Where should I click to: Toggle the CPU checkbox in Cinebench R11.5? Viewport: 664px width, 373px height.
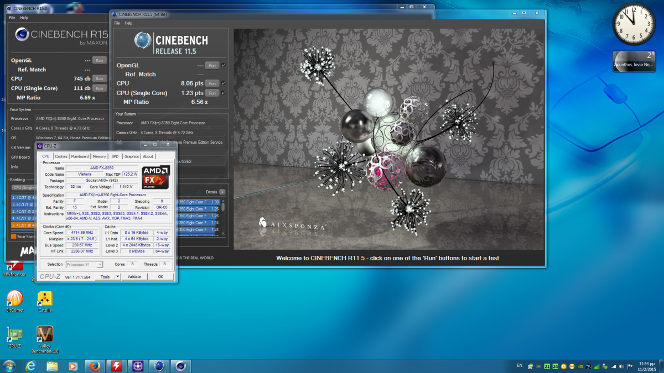click(x=224, y=83)
